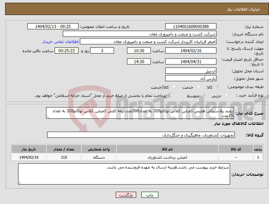This screenshot has width=269, height=204.
Task: Click the deadline time field 10:30
Action: (139, 51)
